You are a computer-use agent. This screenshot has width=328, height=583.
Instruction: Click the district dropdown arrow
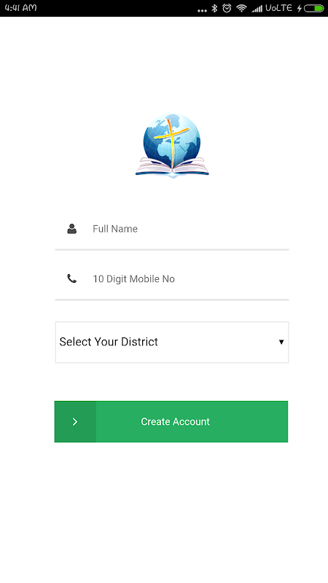[x=281, y=342]
